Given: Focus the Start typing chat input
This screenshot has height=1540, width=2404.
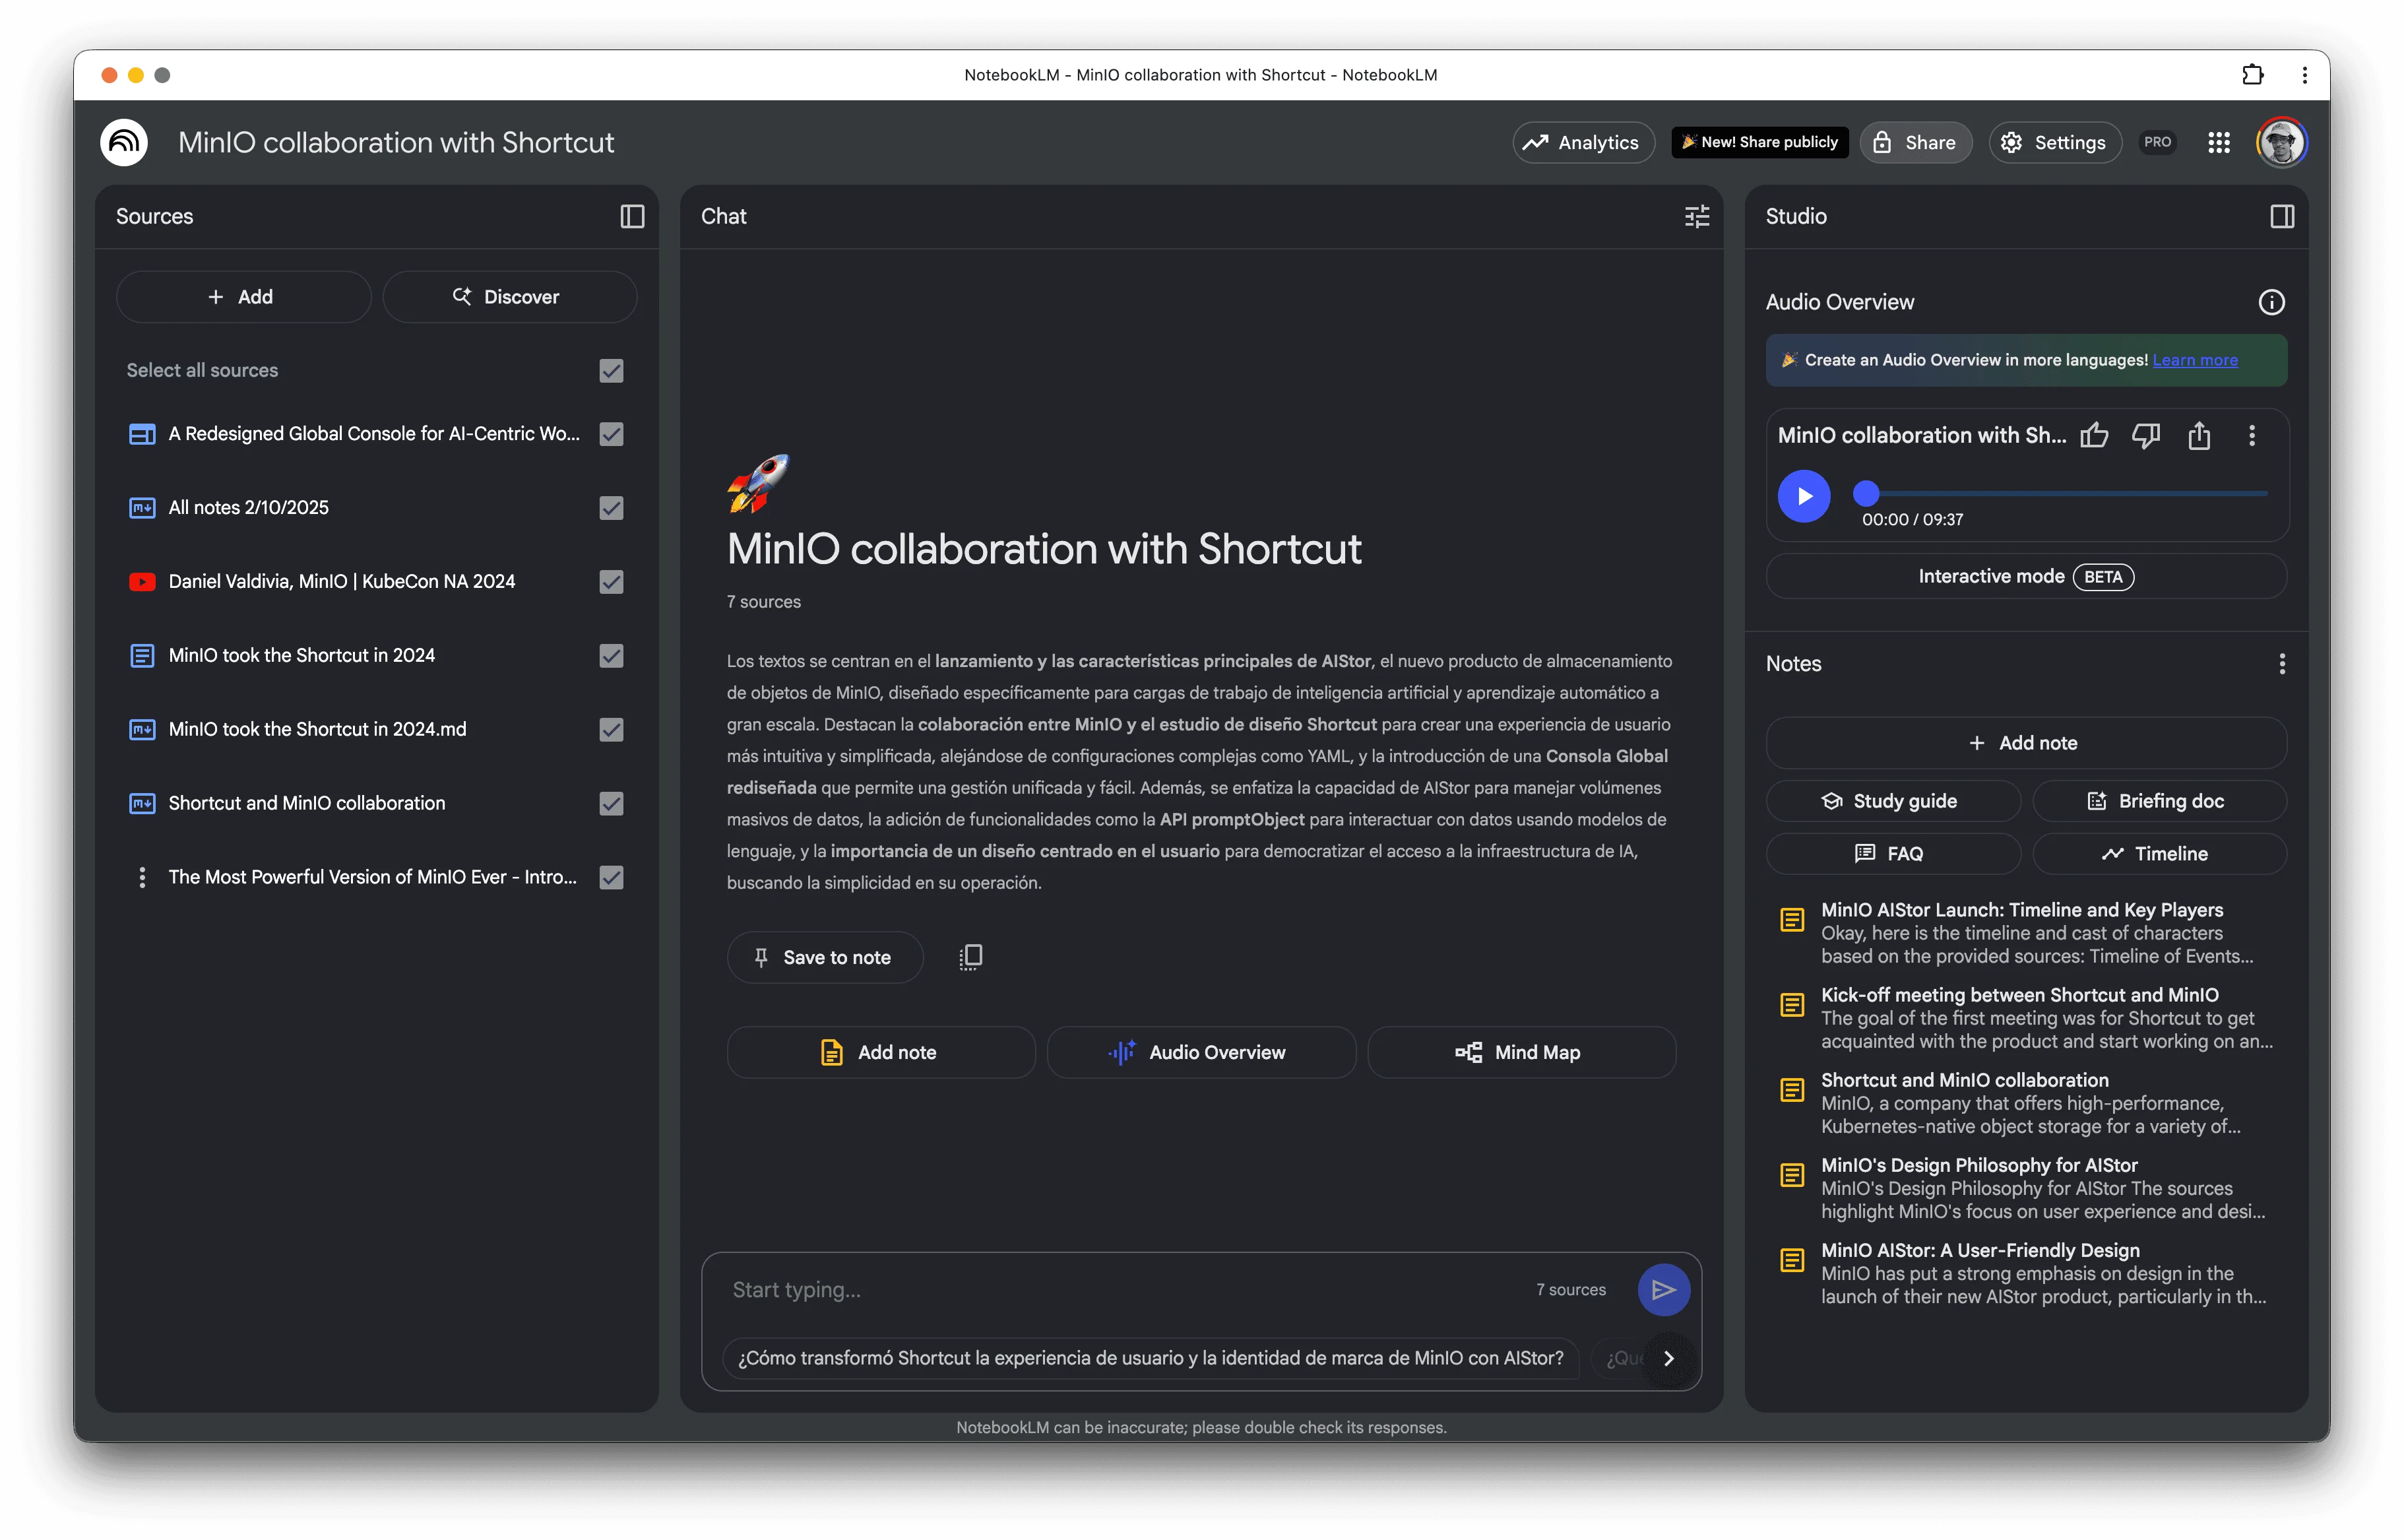Looking at the screenshot, I should point(1125,1290).
